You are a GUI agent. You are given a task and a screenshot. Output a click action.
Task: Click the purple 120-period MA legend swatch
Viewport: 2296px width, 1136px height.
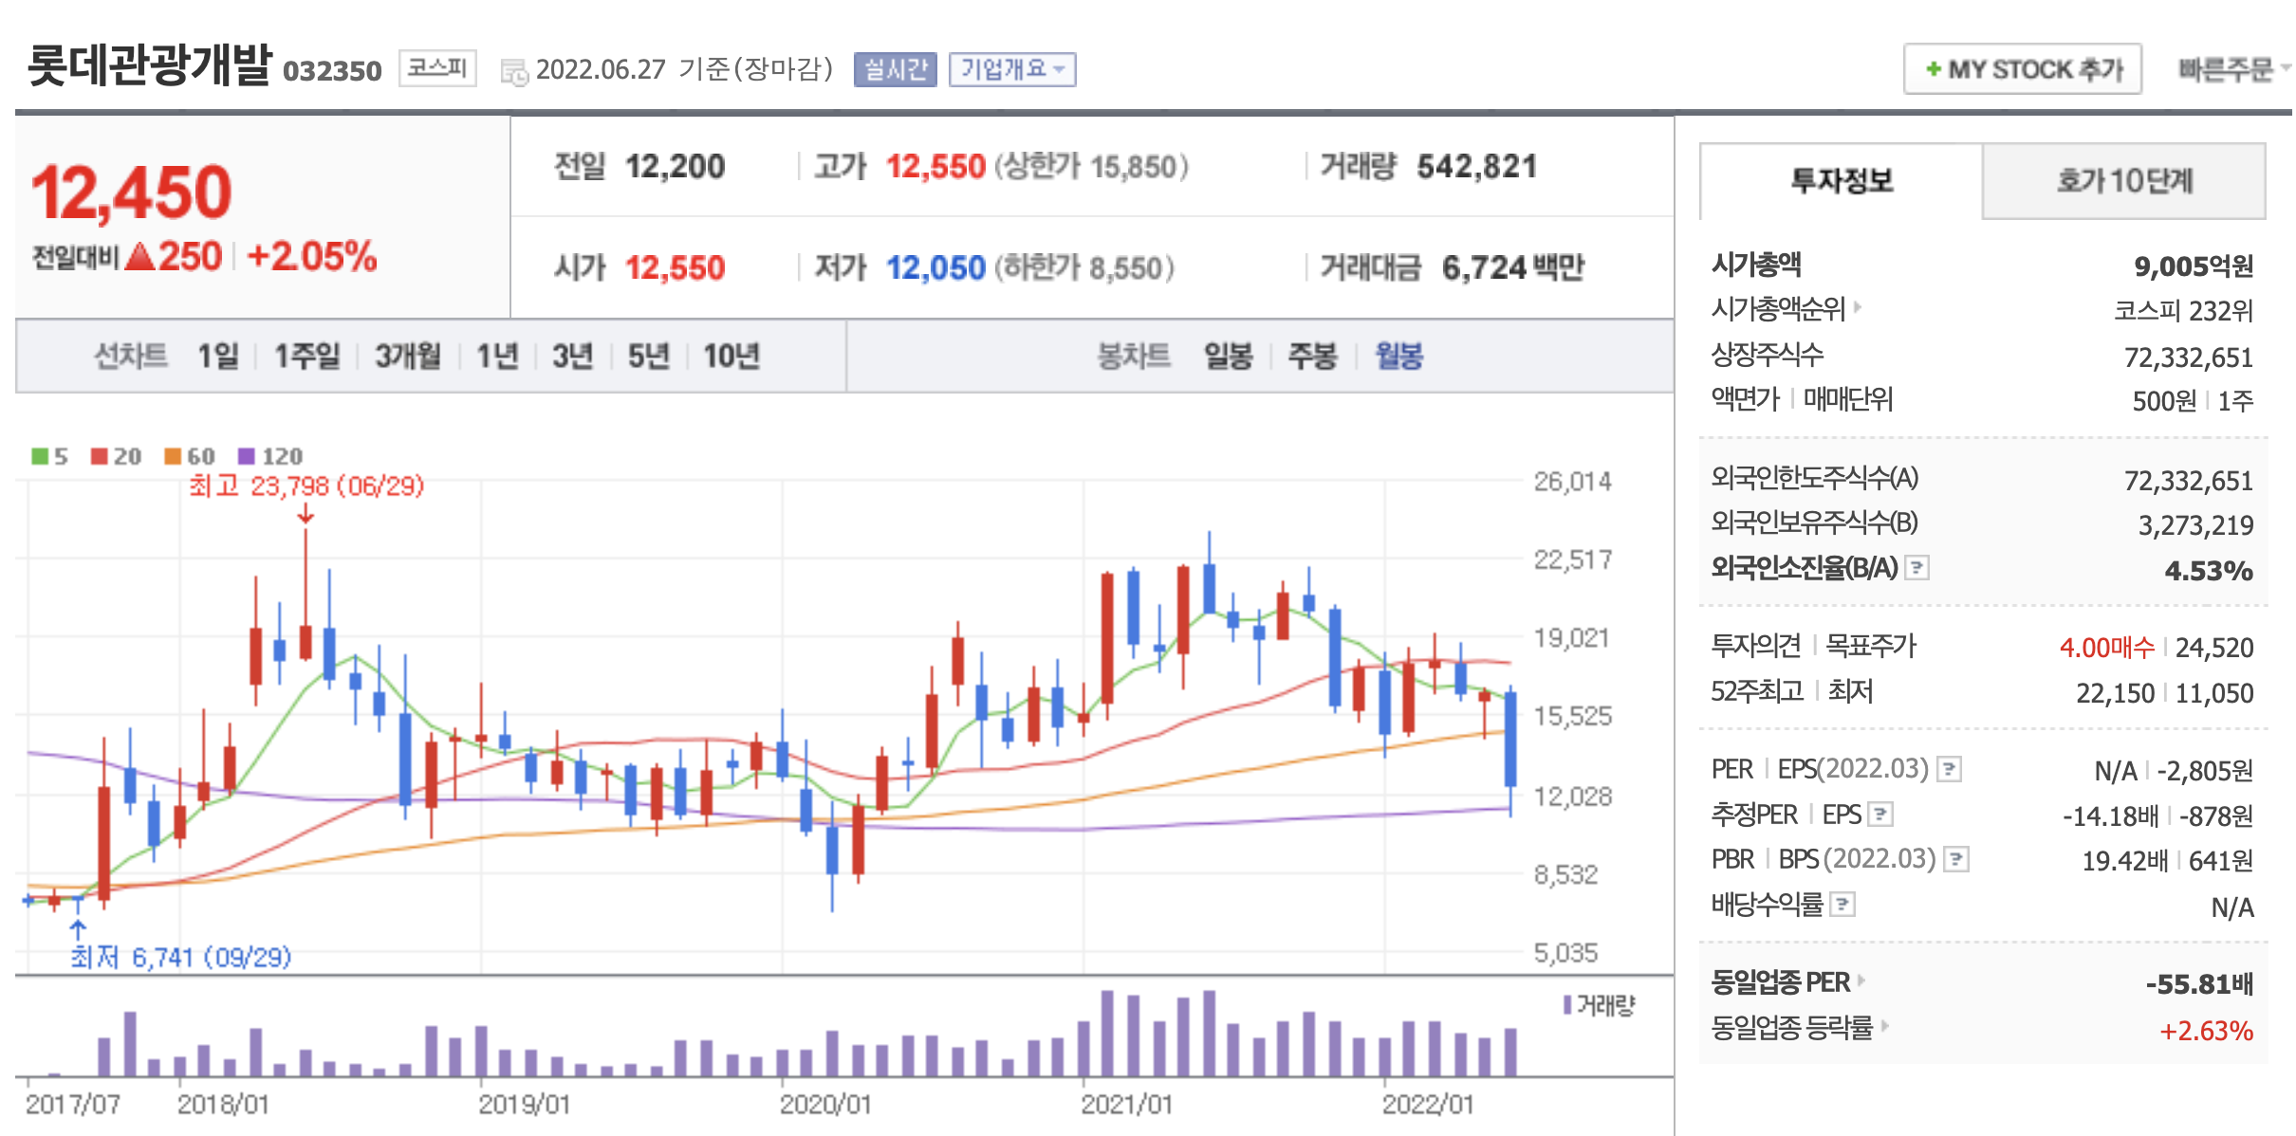[x=247, y=456]
